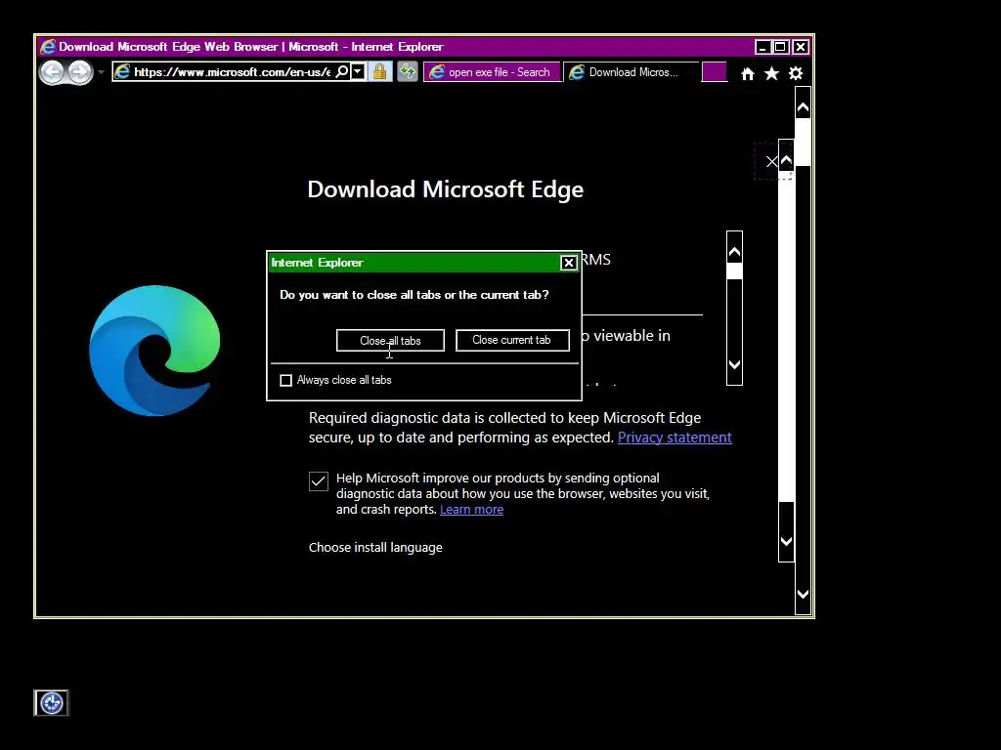Click the download overlay scrollbar up arrow
Image resolution: width=1001 pixels, height=750 pixels.
(787, 159)
